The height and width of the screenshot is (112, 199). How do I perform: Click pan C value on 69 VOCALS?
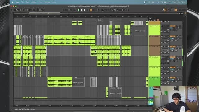coord(178,28)
